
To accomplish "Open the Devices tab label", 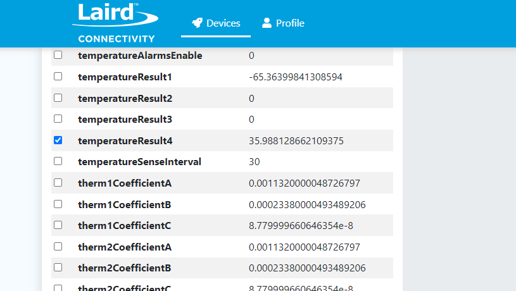I will pos(223,23).
